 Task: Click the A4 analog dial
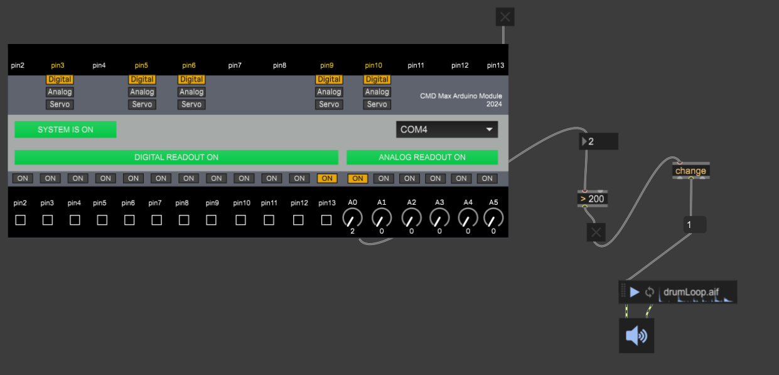(468, 218)
